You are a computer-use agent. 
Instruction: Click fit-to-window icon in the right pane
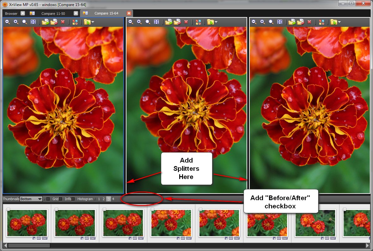(x=280, y=22)
